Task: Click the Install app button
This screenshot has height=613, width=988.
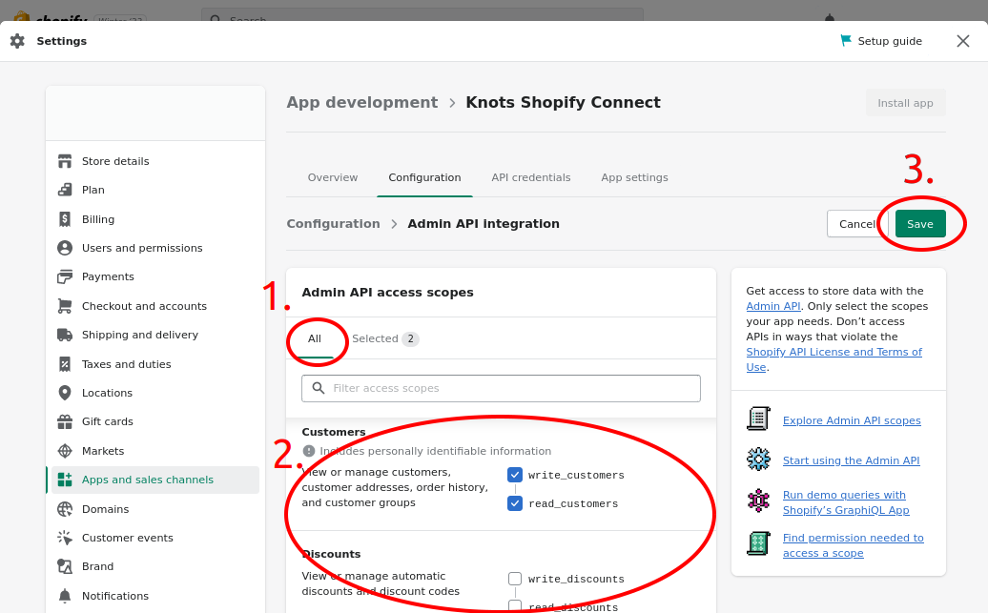Action: (x=905, y=103)
